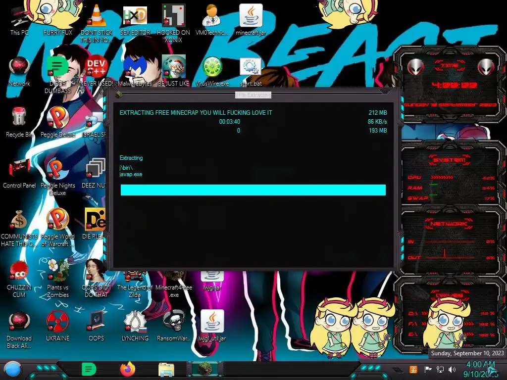507x380 pixels.
Task: Select the Minecraft4Free.exe file
Action: [x=173, y=285]
